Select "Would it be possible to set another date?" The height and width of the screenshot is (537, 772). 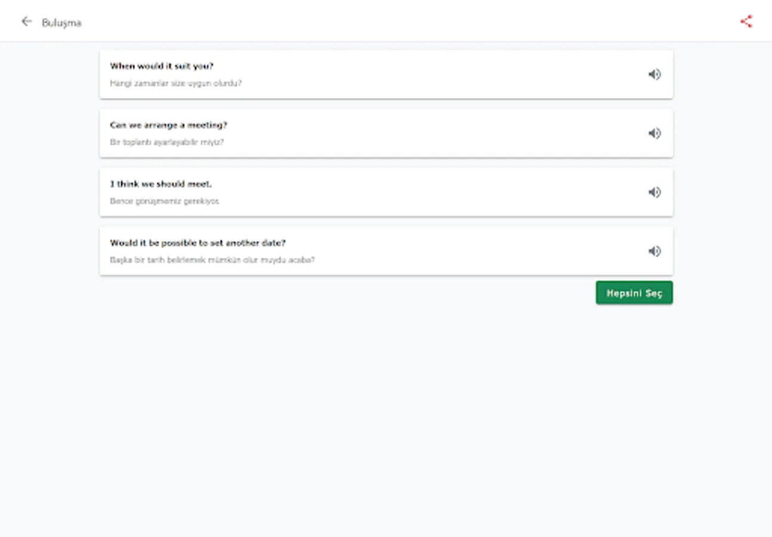(x=197, y=243)
